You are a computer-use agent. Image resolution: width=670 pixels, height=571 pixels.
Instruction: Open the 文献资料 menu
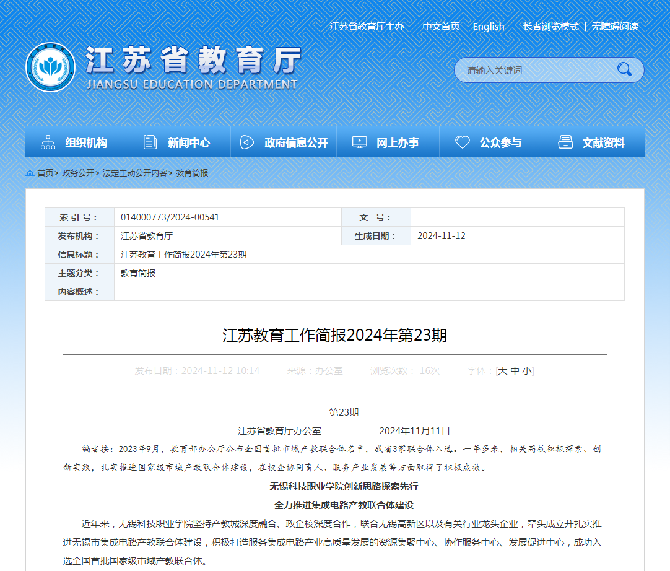[x=603, y=143]
